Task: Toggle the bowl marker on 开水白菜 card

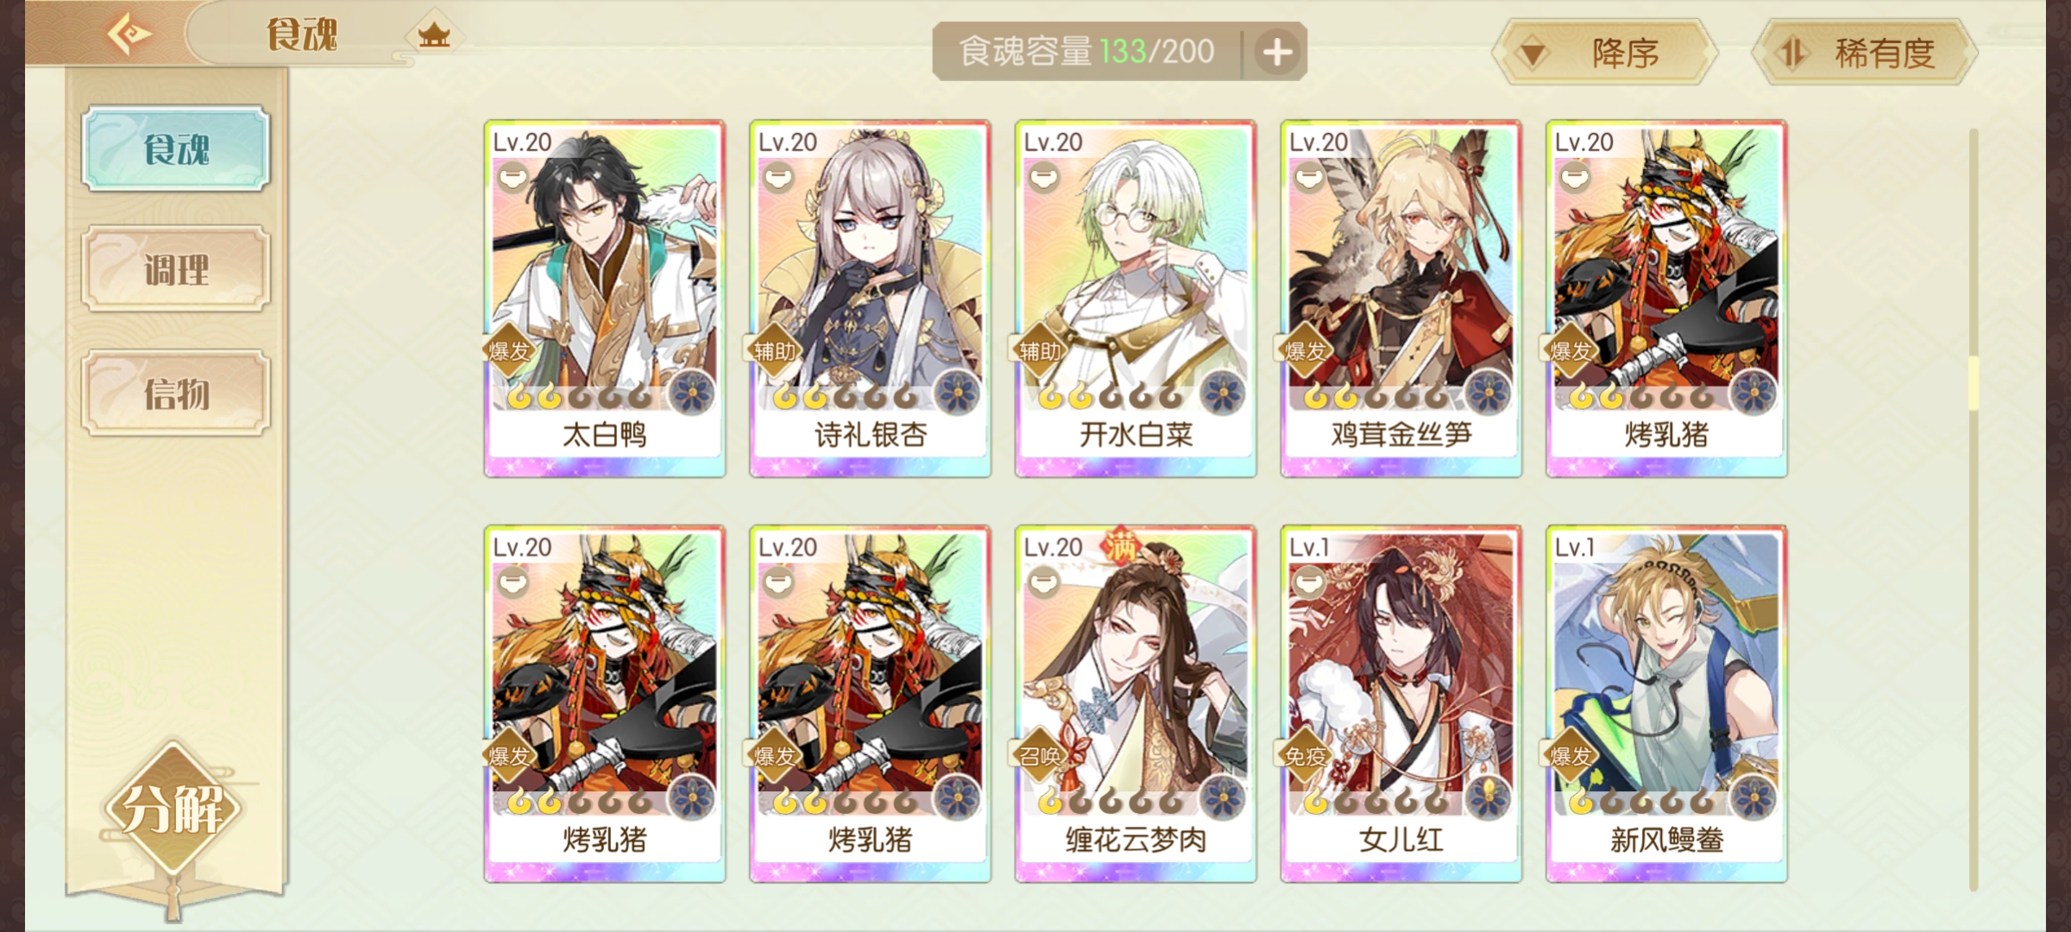Action: [x=1043, y=178]
